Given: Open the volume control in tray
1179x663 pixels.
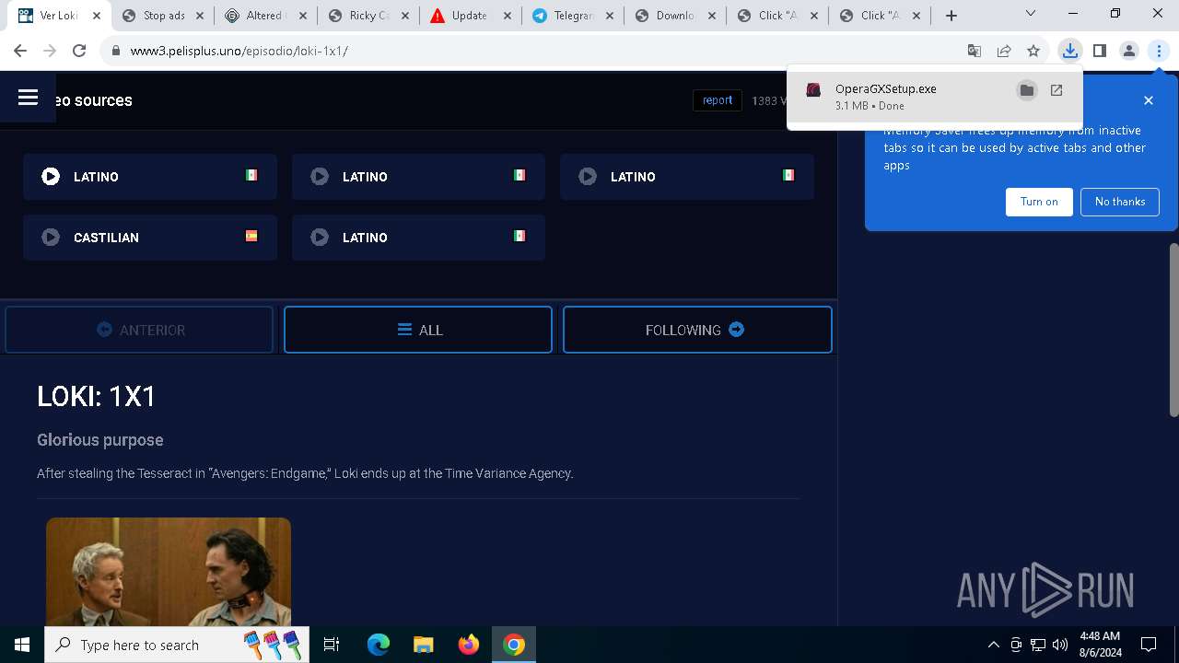Looking at the screenshot, I should pos(1060,645).
